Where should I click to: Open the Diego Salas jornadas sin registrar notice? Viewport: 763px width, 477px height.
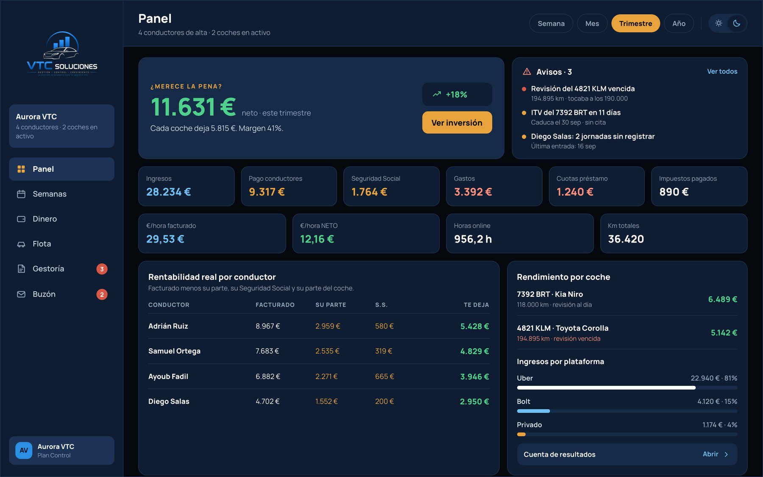629,141
